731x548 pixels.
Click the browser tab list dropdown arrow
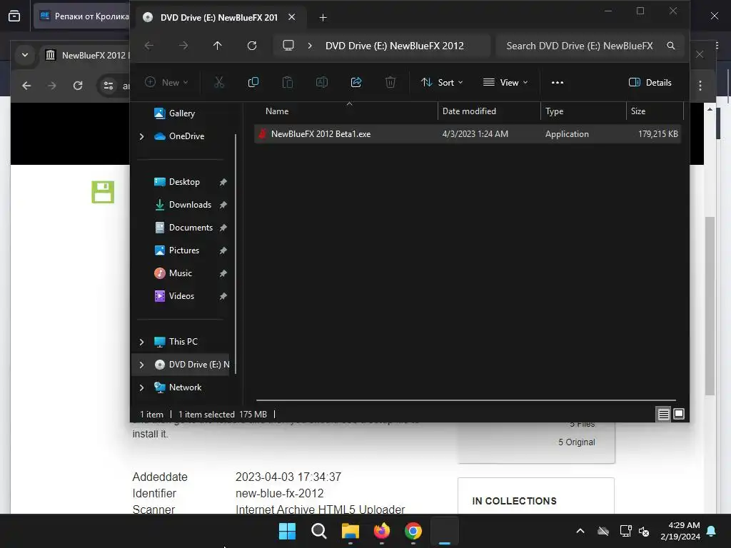25,55
